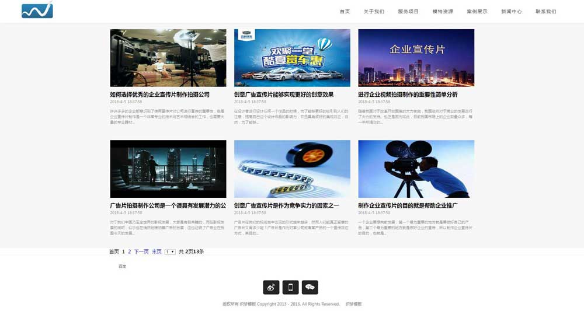This screenshot has height=311, width=584.
Task: Click the 织梦模板 link at footer end
Action: [x=353, y=304]
